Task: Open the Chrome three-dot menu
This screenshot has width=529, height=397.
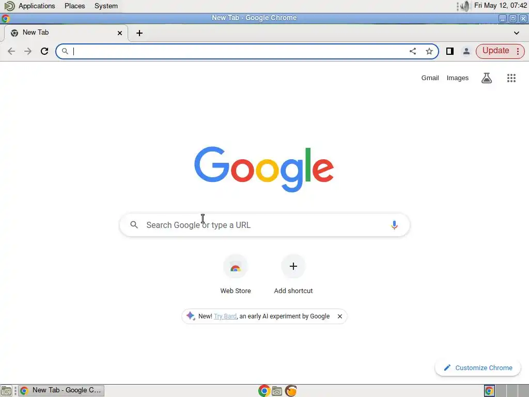Action: pyautogui.click(x=518, y=51)
